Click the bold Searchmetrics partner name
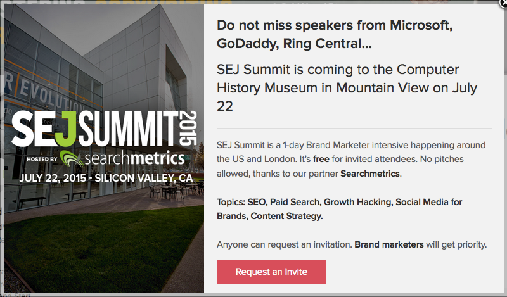 point(370,173)
